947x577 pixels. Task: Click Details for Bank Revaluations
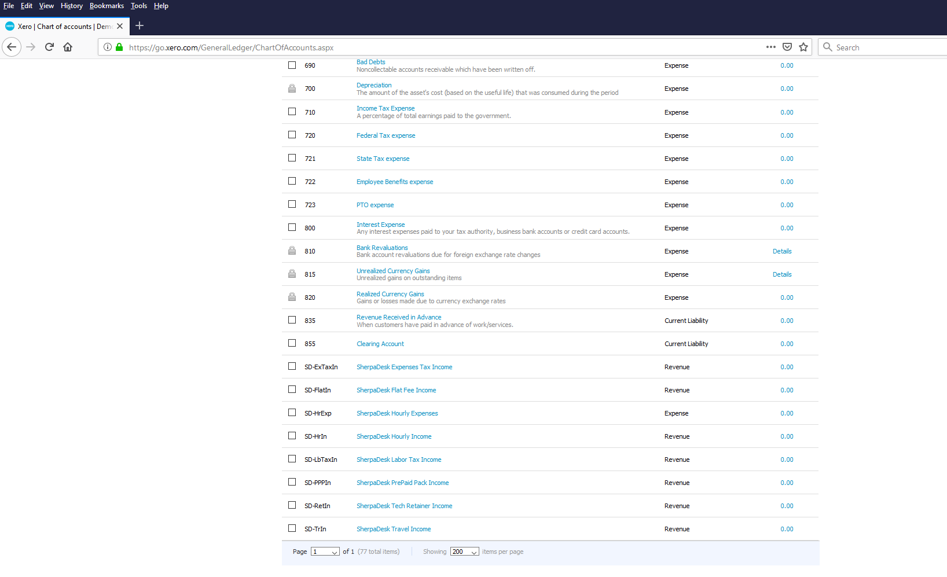(x=782, y=251)
